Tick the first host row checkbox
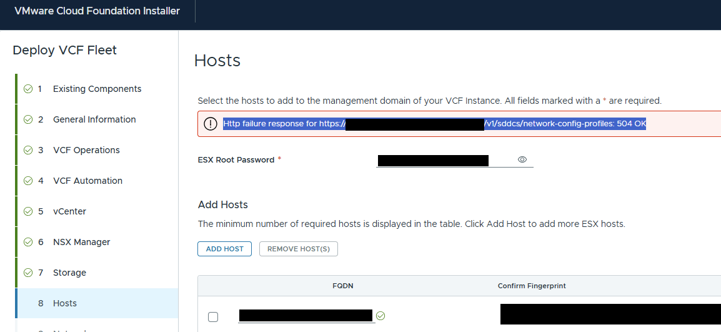Image resolution: width=721 pixels, height=332 pixels. (x=213, y=317)
